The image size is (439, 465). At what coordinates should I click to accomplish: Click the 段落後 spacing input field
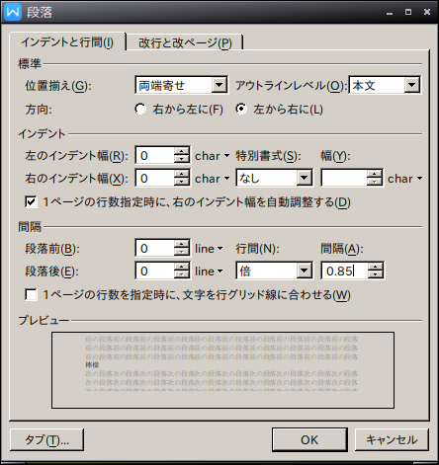click(x=154, y=271)
